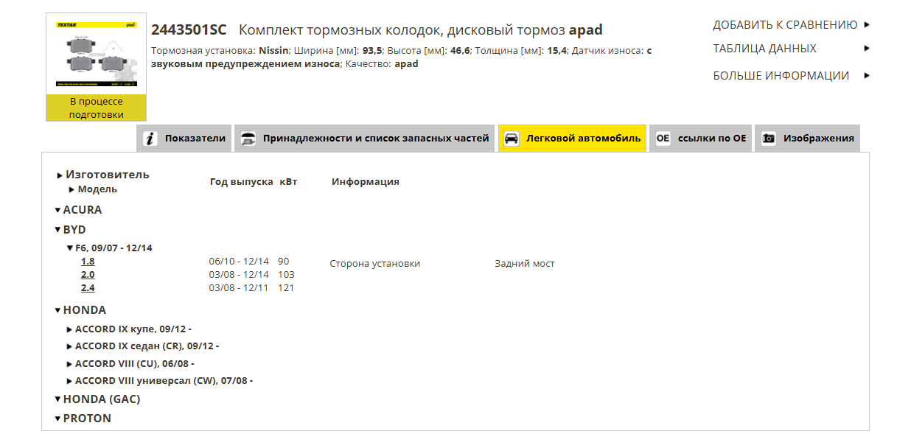Screen dimensions: 911x434
Task: Select the Легковой автомобиль tab
Action: (573, 139)
